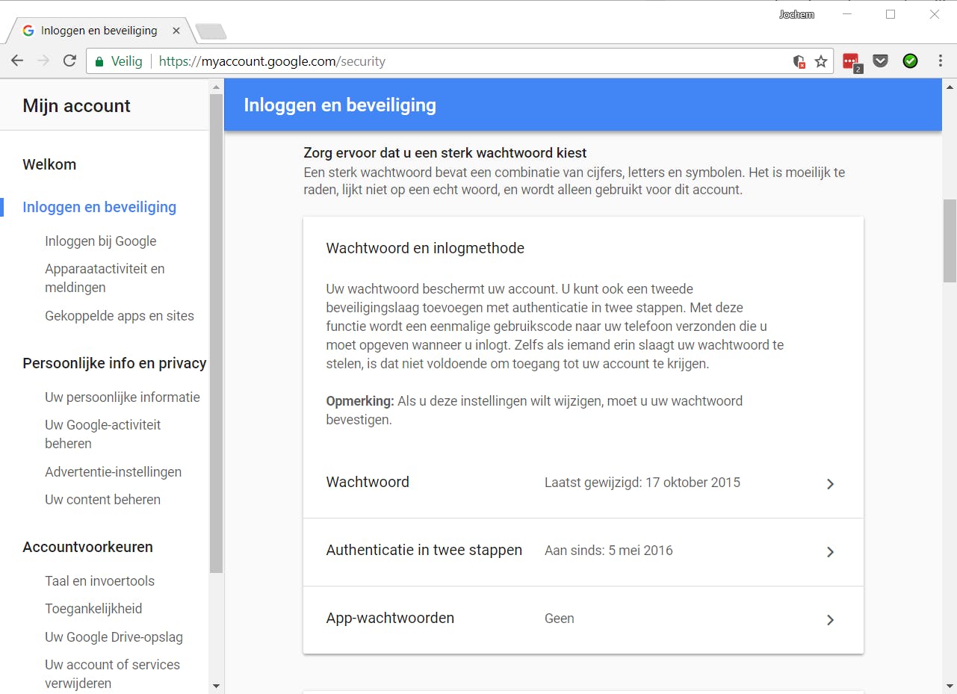957x694 pixels.
Task: Select the Inloggen en beveiliging browser tab
Action: pyautogui.click(x=99, y=31)
